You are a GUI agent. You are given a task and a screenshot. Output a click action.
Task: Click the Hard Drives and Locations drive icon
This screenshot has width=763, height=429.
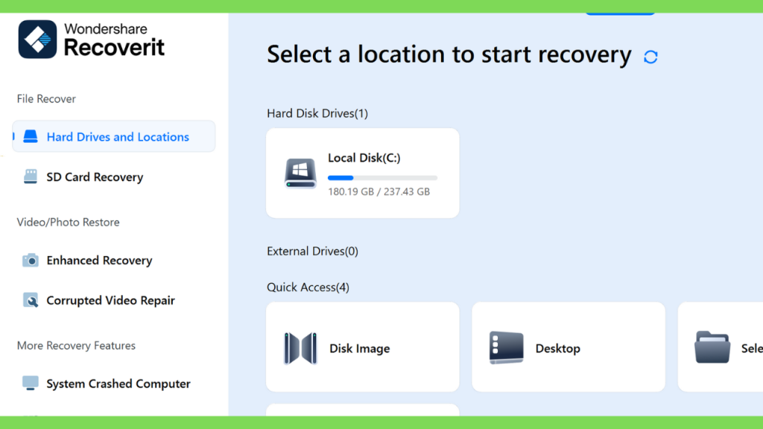click(x=30, y=137)
